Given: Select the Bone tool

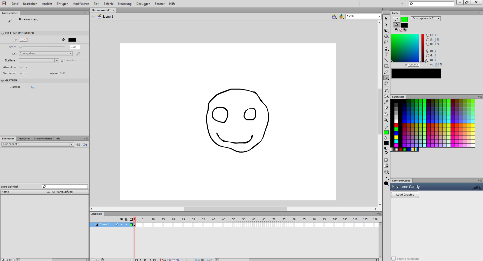Looking at the screenshot, I should [386, 90].
